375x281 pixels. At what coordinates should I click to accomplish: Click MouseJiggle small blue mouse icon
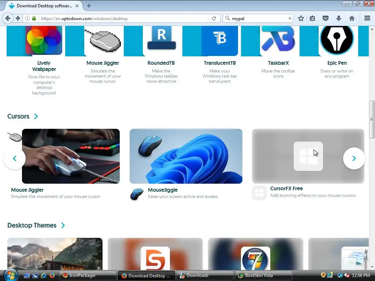137,194
